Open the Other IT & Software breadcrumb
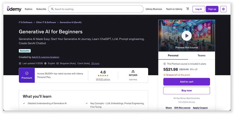The width and height of the screenshot is (235, 115). (x=46, y=22)
